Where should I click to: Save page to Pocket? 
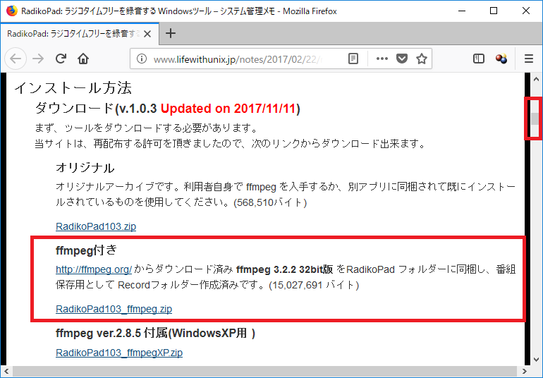click(x=402, y=59)
